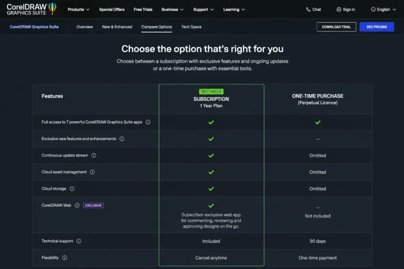Viewport: 404px width, 269px height.
Task: Click Subscription checkmark for Cloud storage
Action: pyautogui.click(x=211, y=189)
